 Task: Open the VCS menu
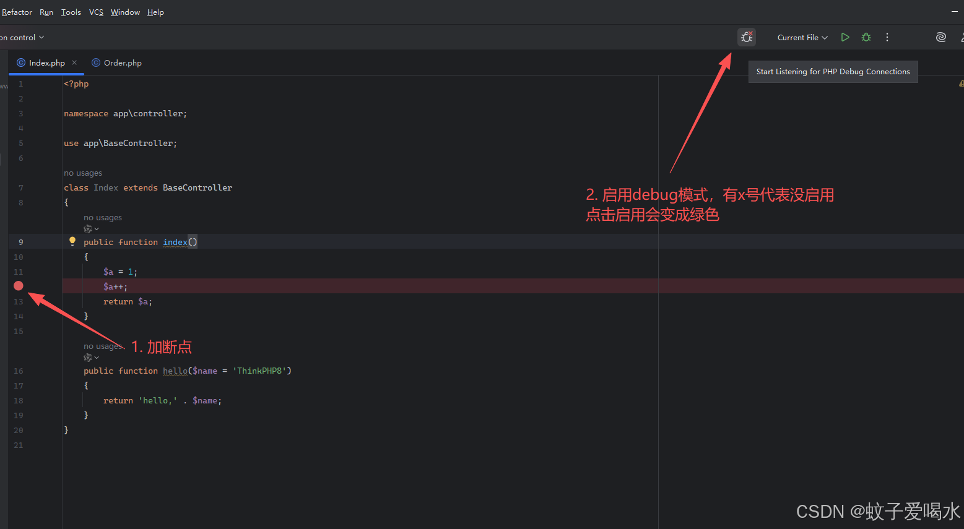95,12
